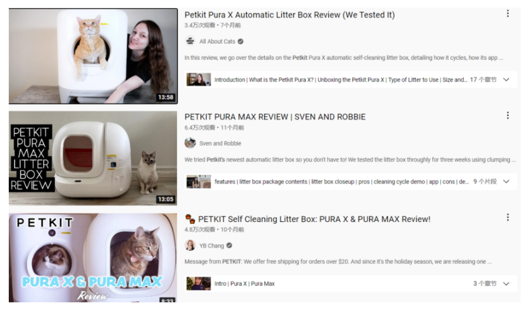Viewport: 532px width, 326px height.
Task: Expand the 3 chapters list chevron
Action: tap(506, 284)
